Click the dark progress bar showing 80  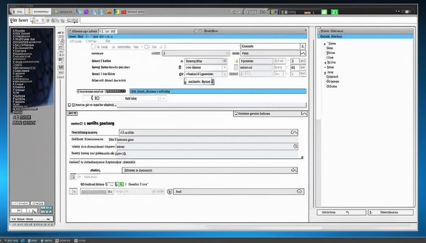97,192
